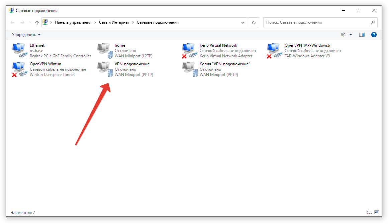Open the address bar history dropdown
389x224 pixels.
(x=243, y=22)
